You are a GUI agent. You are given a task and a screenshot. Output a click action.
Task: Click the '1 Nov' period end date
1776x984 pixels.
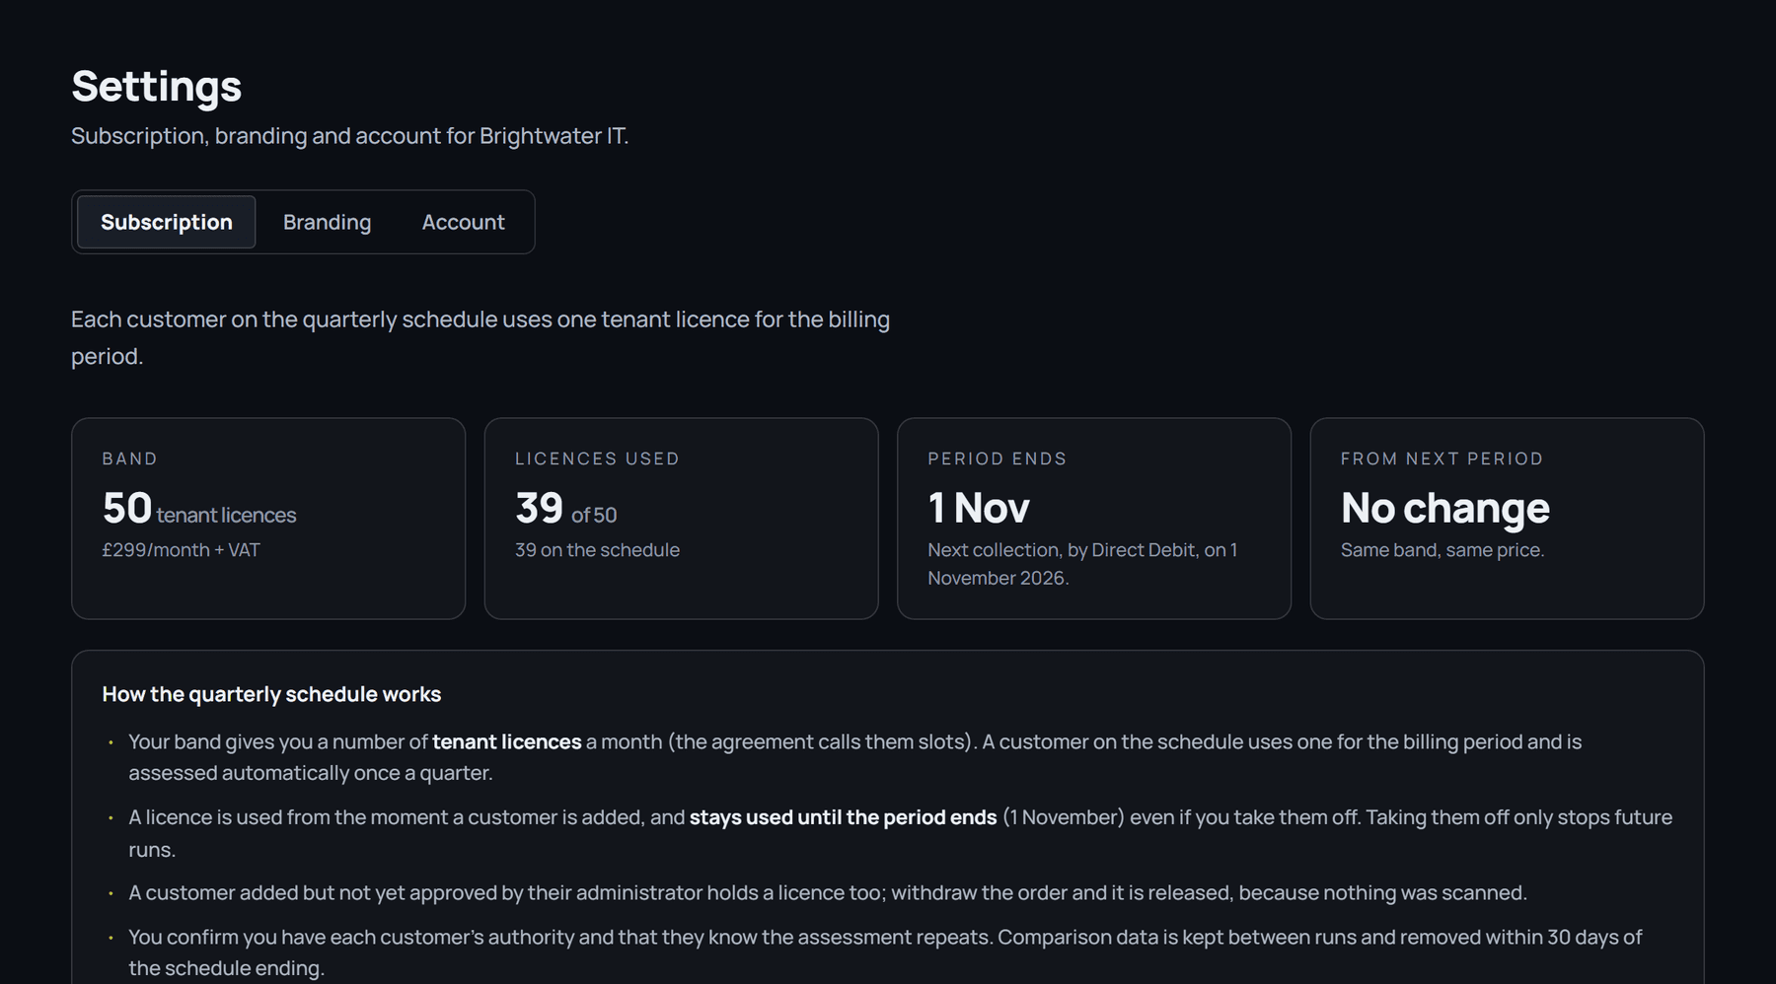(x=979, y=509)
